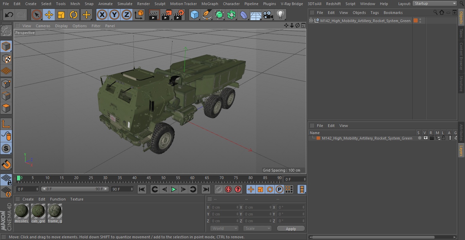Viewport: 465px width, 240px height.
Task: Switch to Points mode
Action: tap(6, 83)
